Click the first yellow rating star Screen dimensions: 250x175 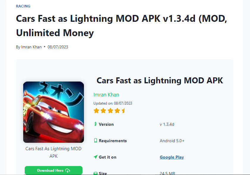click(x=96, y=110)
